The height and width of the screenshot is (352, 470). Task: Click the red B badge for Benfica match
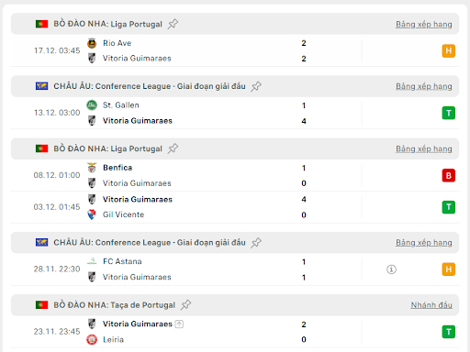pyautogui.click(x=448, y=175)
